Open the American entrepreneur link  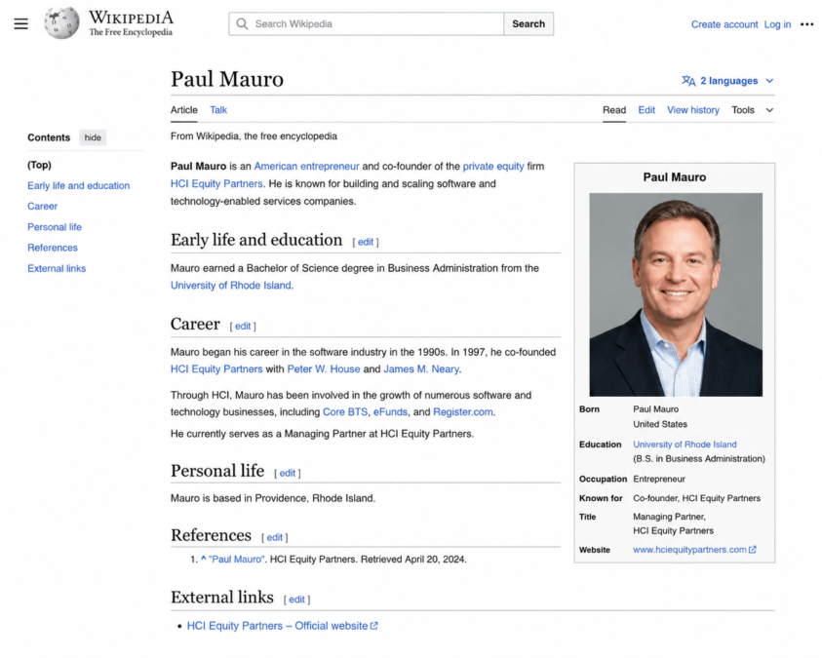click(307, 166)
